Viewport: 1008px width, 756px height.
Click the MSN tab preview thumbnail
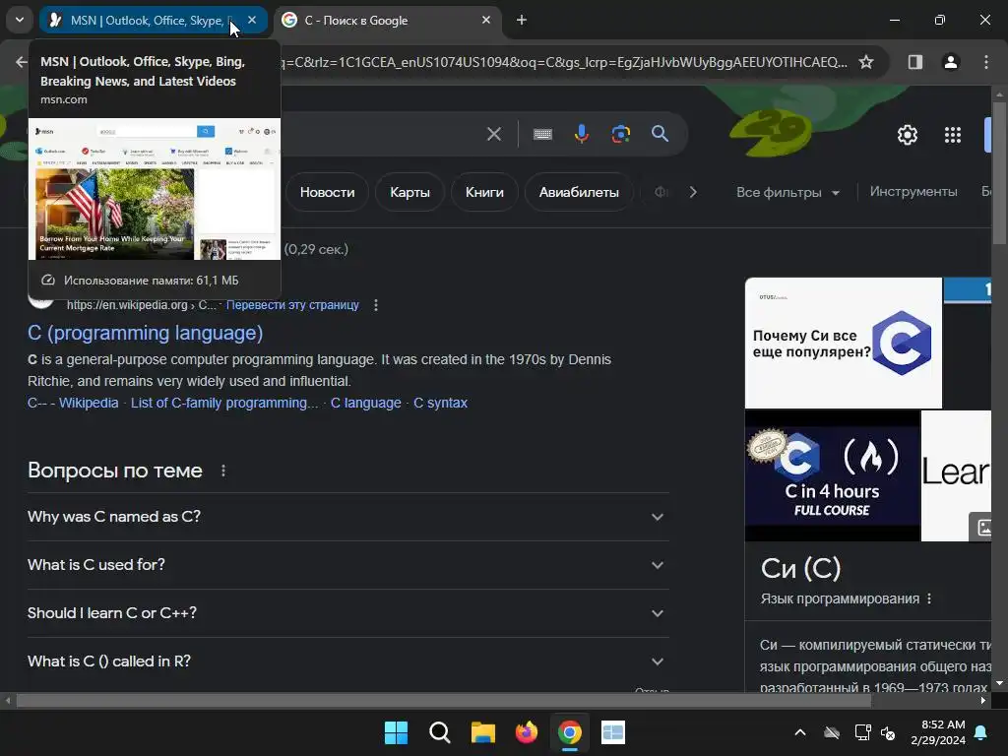(155, 189)
